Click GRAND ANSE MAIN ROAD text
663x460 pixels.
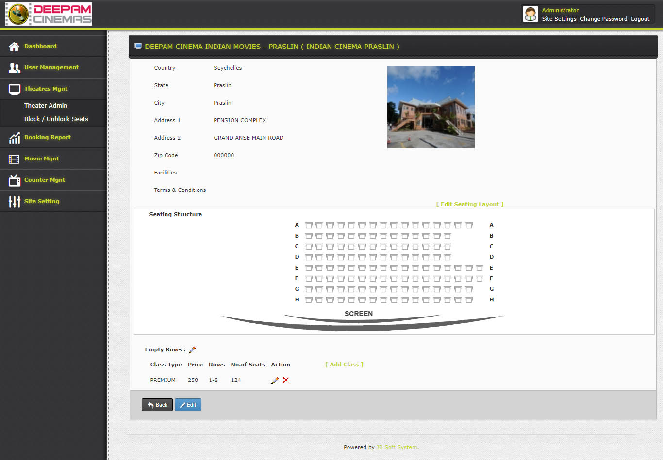[x=249, y=138]
